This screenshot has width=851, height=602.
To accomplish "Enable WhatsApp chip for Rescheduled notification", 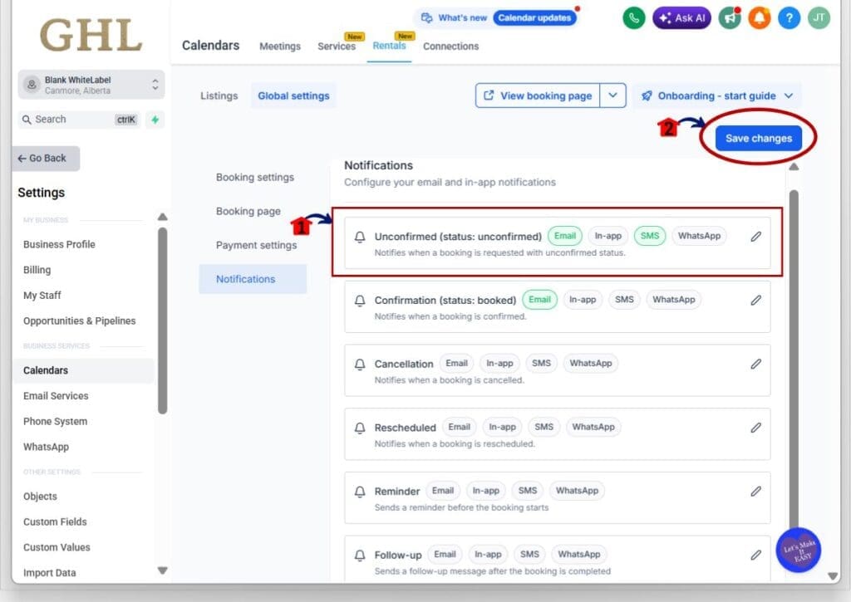I will coord(593,427).
